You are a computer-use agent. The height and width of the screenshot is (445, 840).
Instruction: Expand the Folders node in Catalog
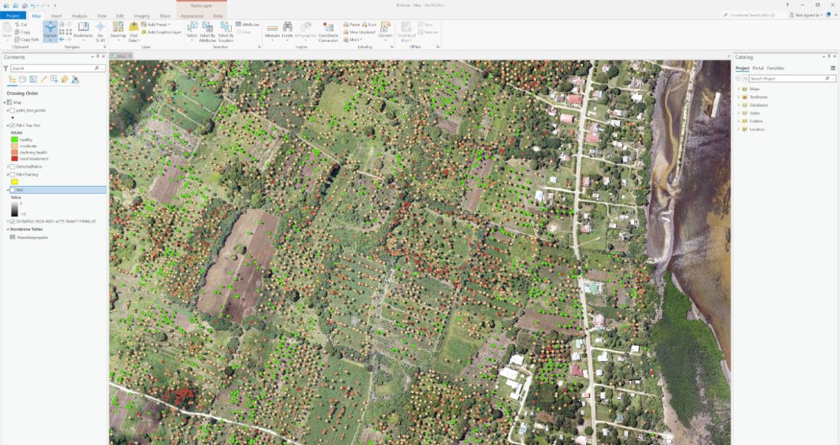point(738,121)
